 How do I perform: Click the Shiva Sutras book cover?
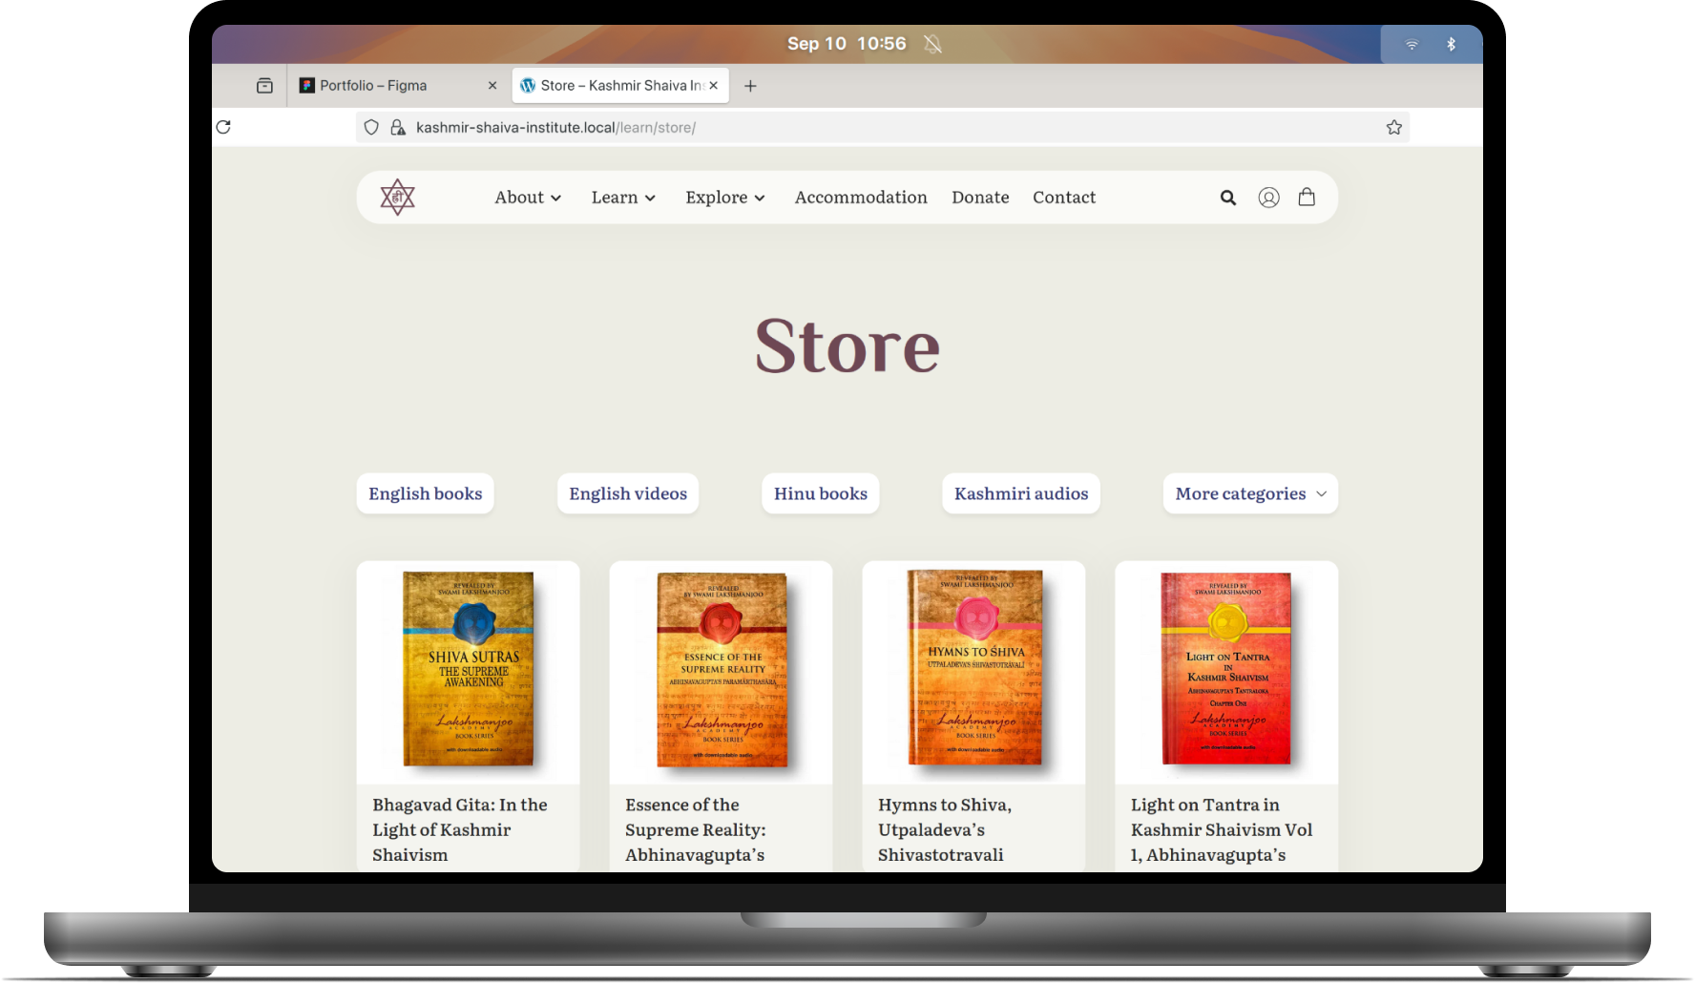[x=468, y=669]
